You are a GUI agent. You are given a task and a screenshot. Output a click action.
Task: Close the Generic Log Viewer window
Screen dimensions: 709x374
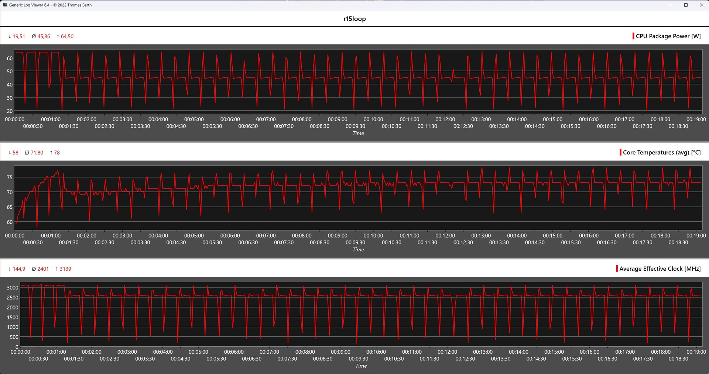click(701, 5)
